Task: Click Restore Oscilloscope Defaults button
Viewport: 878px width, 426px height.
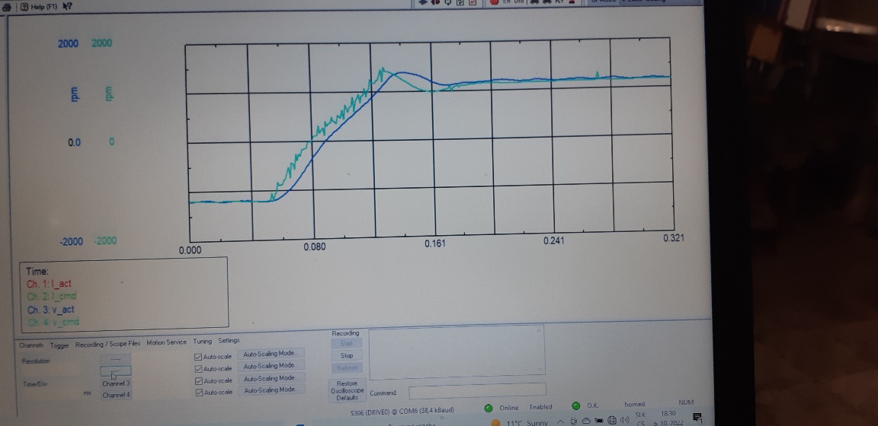Action: tap(345, 390)
